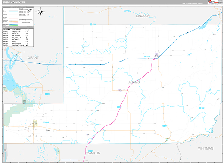Click ZIP code label 99341 on map
The height and width of the screenshot is (163, 224).
[119, 107]
